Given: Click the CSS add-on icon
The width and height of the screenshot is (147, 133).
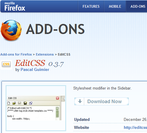Looking at the screenshot, I should [6, 65].
